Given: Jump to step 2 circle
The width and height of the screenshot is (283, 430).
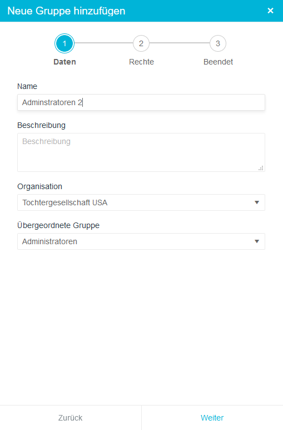Looking at the screenshot, I should tap(141, 43).
